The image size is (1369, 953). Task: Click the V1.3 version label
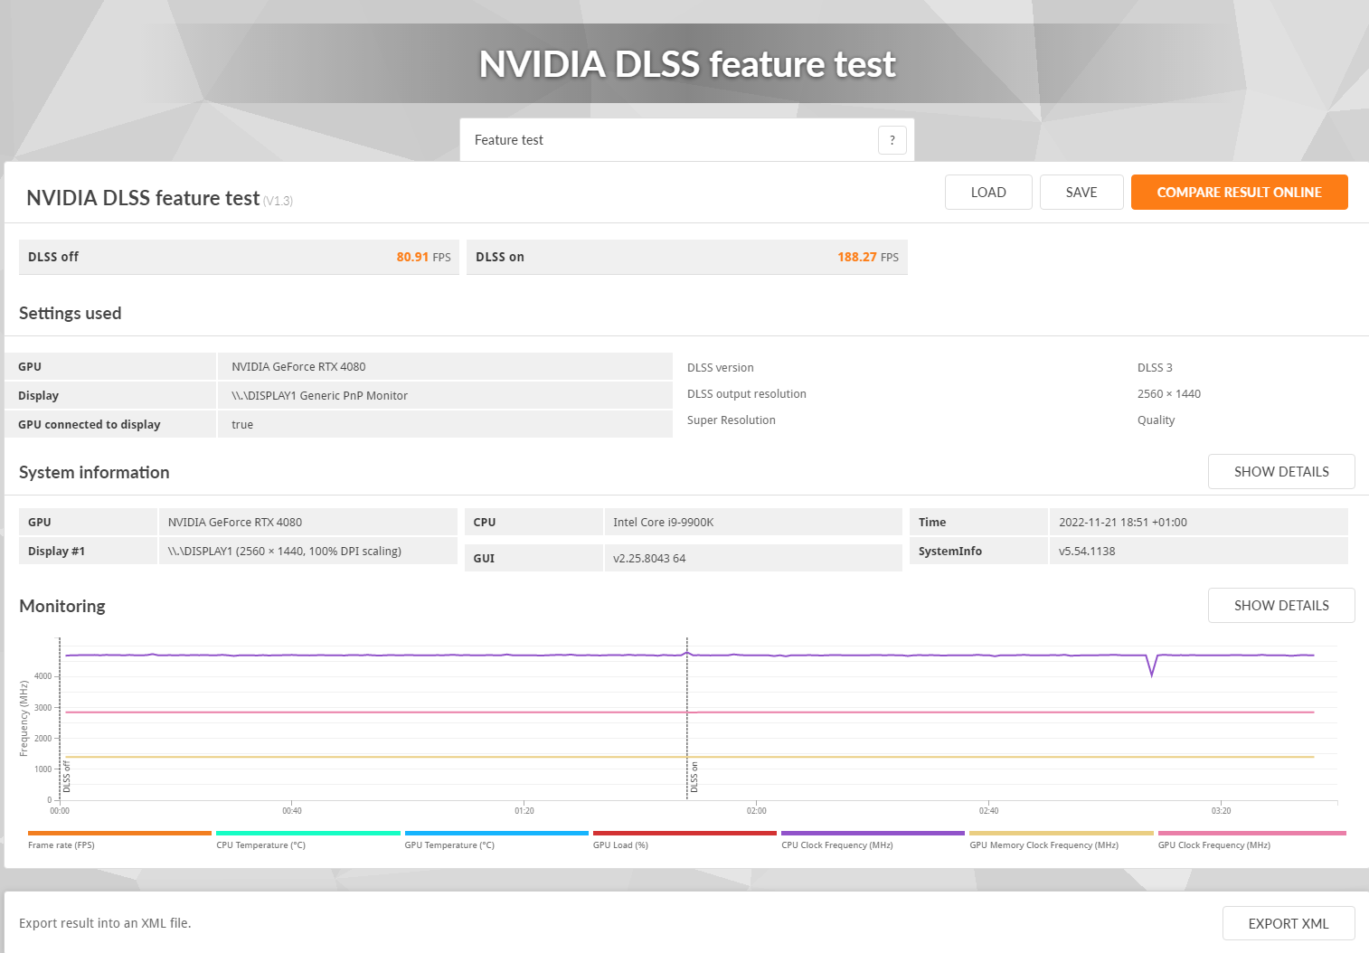coord(279,201)
